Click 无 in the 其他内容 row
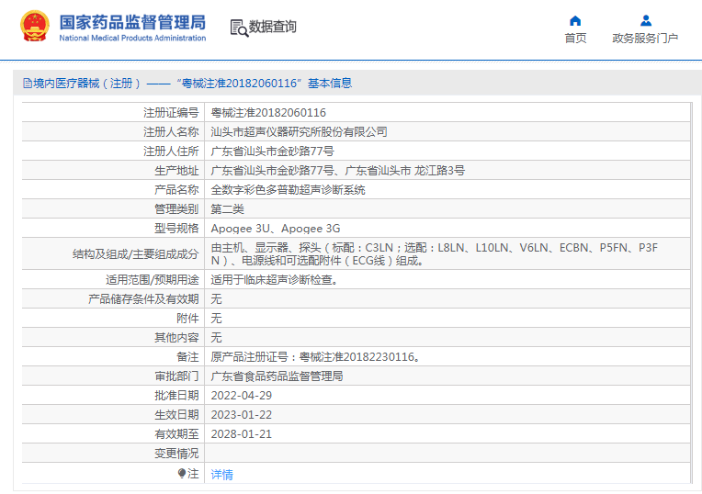Screen dimensions: 702x494 (x=216, y=337)
